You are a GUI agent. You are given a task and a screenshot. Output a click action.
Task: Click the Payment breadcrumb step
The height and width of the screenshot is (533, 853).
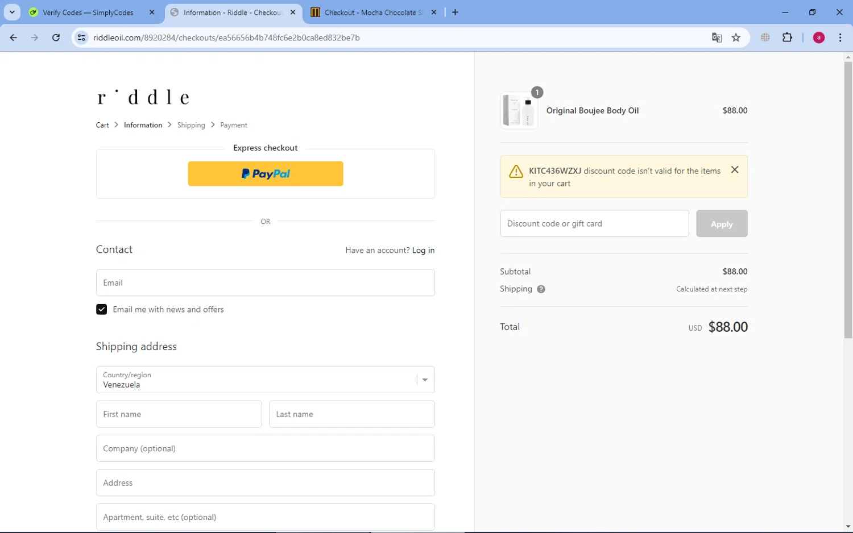(x=234, y=125)
